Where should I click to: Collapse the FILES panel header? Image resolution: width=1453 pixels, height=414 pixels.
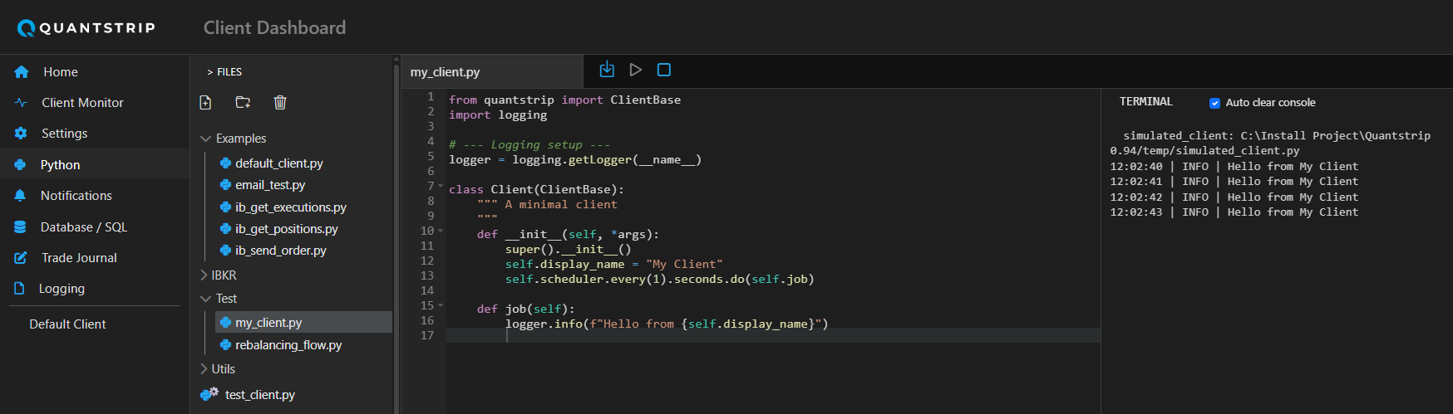[x=224, y=72]
